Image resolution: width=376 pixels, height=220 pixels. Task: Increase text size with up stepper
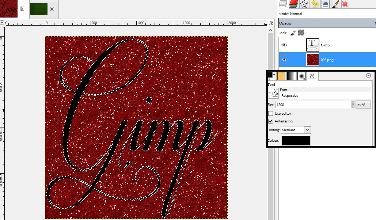pos(353,103)
